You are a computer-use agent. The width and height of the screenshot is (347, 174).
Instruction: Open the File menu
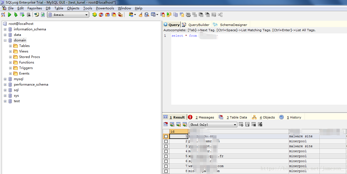point(11,8)
